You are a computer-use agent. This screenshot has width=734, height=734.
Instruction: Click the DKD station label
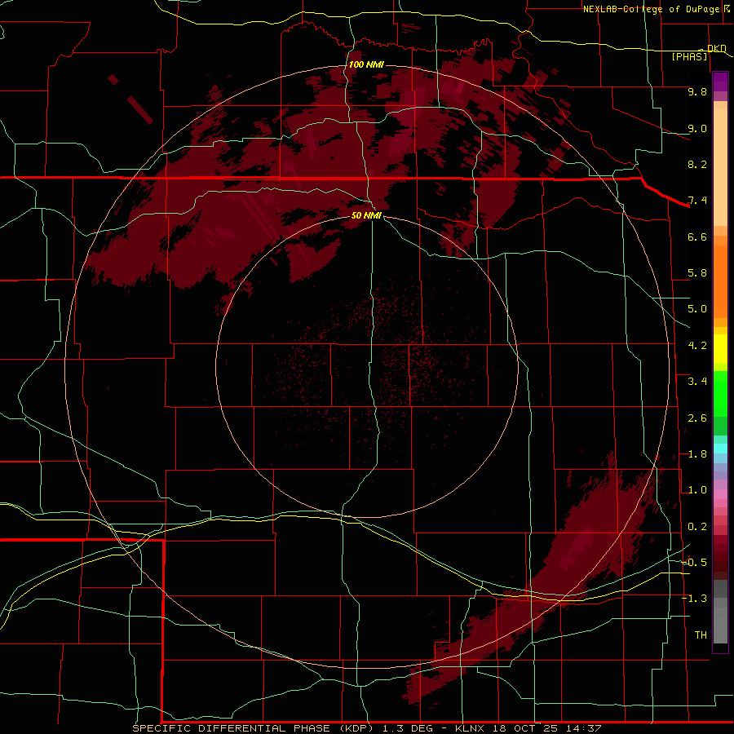click(x=716, y=48)
